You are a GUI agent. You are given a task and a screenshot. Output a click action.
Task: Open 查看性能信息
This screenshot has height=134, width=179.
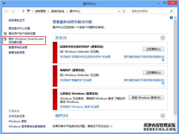17,52
